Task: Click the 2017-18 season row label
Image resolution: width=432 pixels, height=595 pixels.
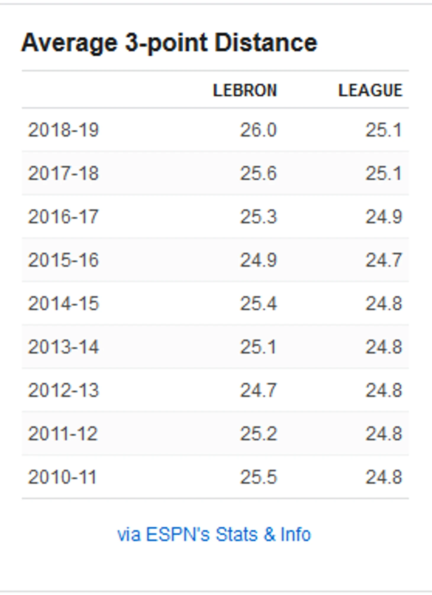Action: [x=63, y=173]
